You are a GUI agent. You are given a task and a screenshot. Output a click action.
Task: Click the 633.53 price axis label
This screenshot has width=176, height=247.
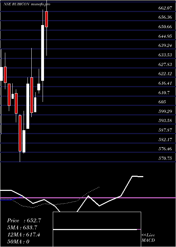click(165, 55)
